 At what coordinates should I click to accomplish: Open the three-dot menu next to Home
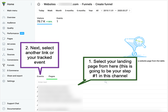pyautogui.click(x=31, y=4)
